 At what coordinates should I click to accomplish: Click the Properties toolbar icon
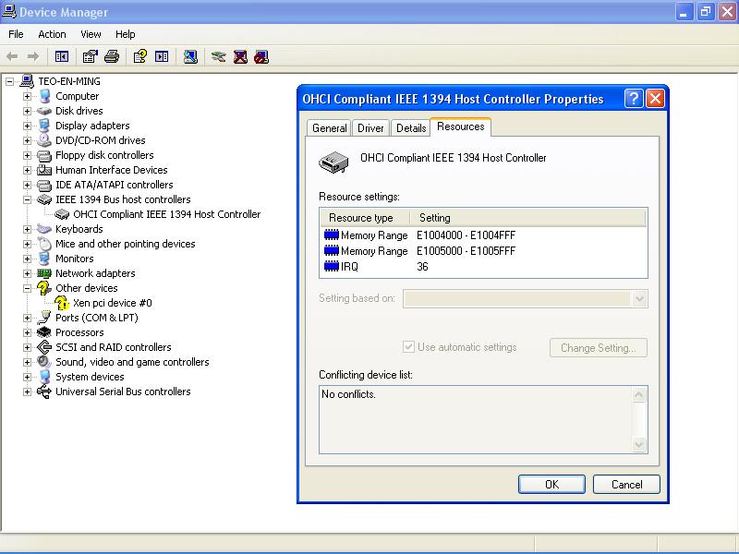[x=90, y=56]
